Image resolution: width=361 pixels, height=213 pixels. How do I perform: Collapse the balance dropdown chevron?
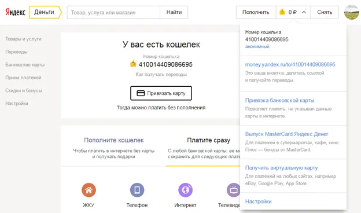[304, 12]
